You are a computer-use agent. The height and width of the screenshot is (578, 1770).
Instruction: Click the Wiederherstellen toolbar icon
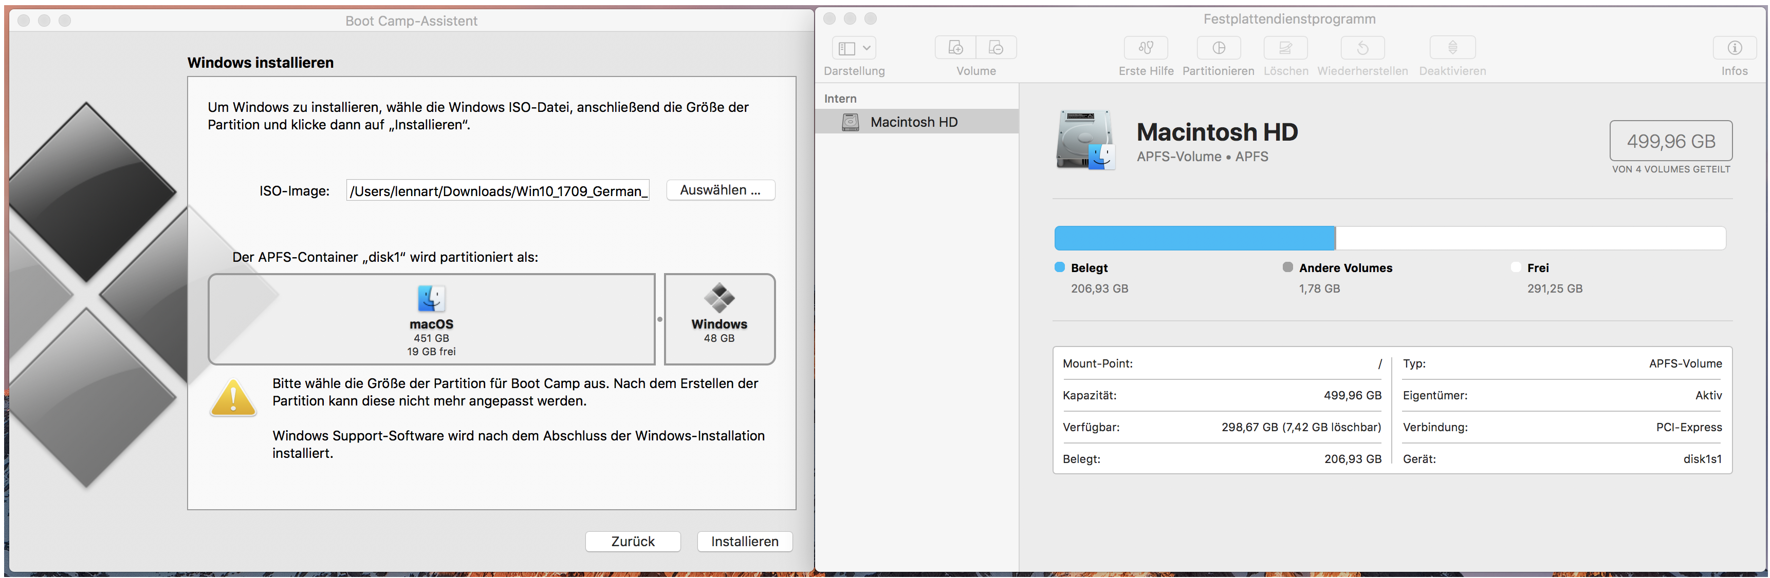(x=1362, y=48)
